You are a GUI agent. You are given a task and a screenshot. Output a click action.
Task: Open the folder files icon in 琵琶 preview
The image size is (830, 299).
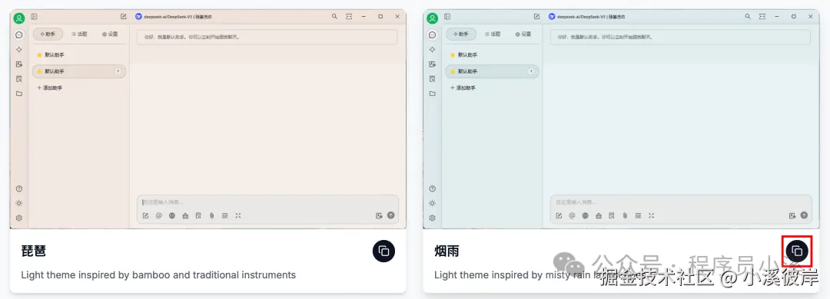click(19, 94)
